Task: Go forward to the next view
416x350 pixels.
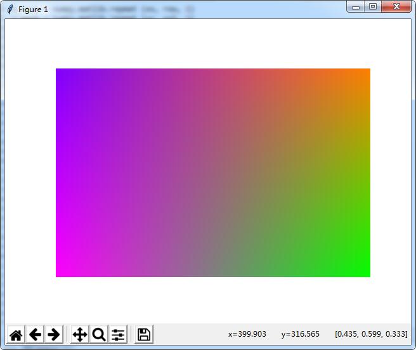Action: [54, 334]
